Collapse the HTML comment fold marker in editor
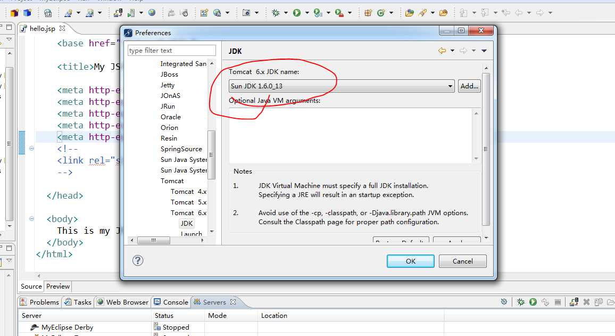The height and width of the screenshot is (336, 615). pyautogui.click(x=32, y=149)
